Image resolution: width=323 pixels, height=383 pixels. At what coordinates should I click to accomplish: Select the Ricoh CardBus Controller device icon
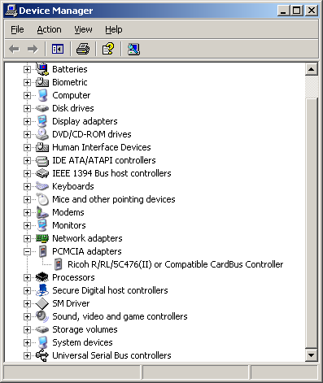pyautogui.click(x=58, y=264)
